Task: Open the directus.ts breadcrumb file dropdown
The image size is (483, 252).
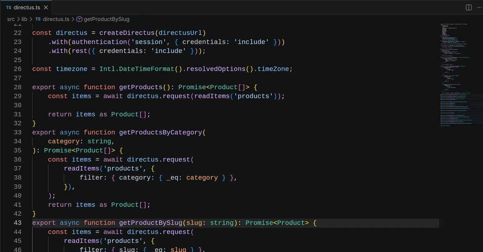Action: (x=56, y=19)
